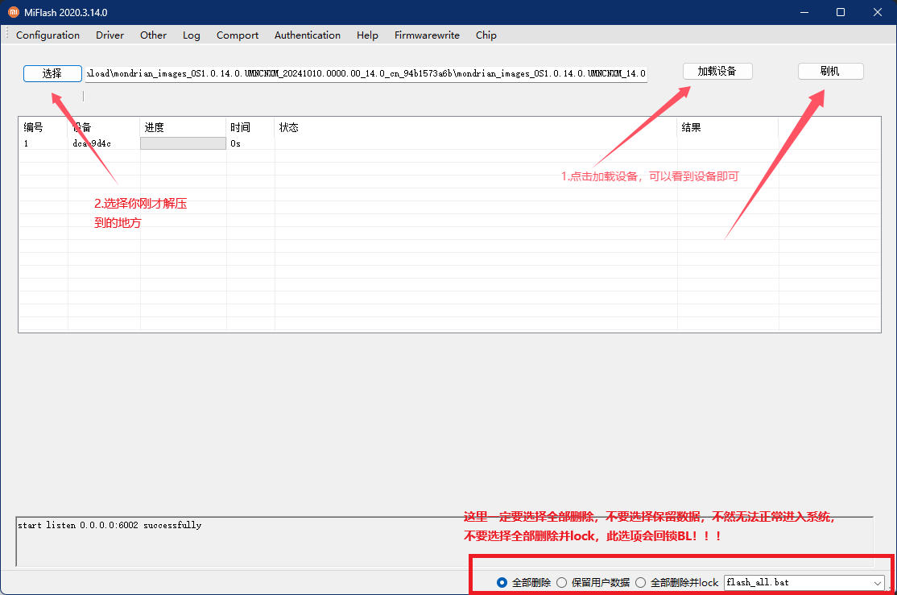Open the Configuration menu

(x=48, y=35)
